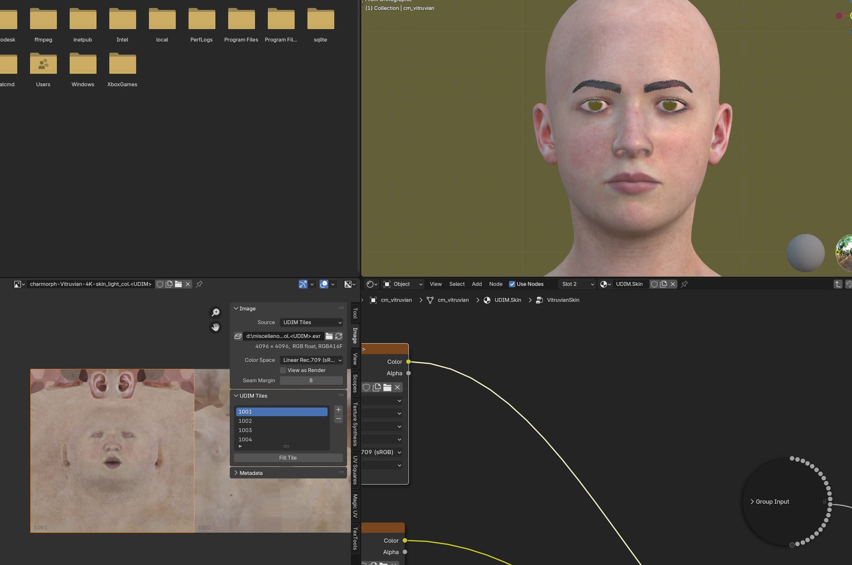Click the pan hand gizmo in image editor
Image resolution: width=852 pixels, height=565 pixels.
pyautogui.click(x=215, y=327)
